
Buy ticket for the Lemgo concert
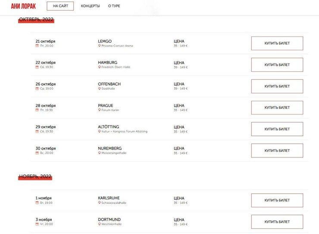pyautogui.click(x=277, y=43)
